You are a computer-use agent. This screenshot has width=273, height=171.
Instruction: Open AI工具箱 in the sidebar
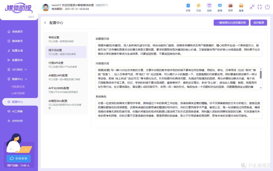pyautogui.click(x=17, y=111)
